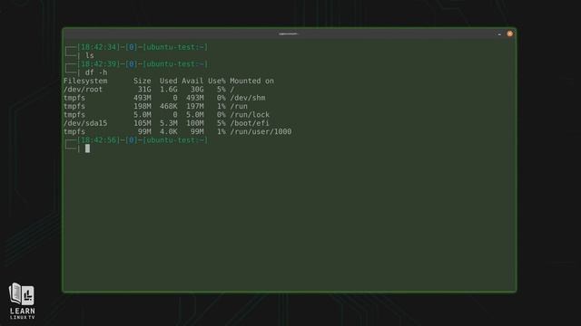Select the 'ls' command text
Viewport: 581px width, 326px height.
point(90,55)
